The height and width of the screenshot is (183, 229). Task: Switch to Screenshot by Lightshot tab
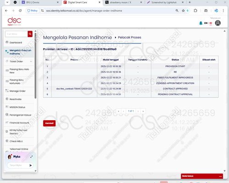click(165, 2)
